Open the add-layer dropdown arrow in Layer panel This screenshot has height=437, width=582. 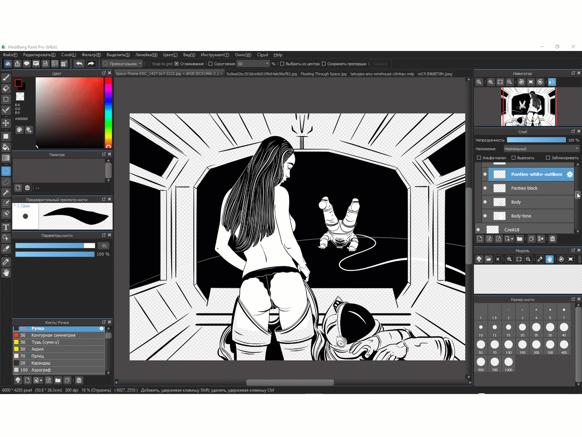[x=512, y=239]
